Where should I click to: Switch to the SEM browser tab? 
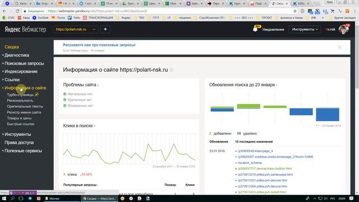(x=301, y=3)
